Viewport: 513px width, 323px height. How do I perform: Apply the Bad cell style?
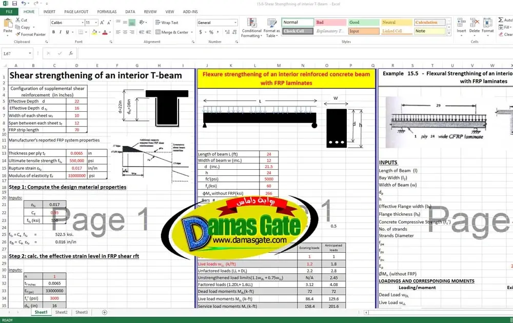pos(330,22)
